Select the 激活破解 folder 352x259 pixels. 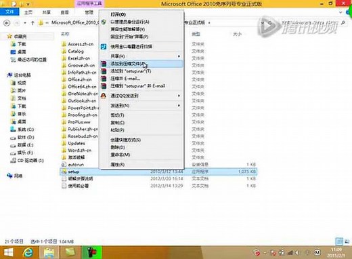[76, 157]
